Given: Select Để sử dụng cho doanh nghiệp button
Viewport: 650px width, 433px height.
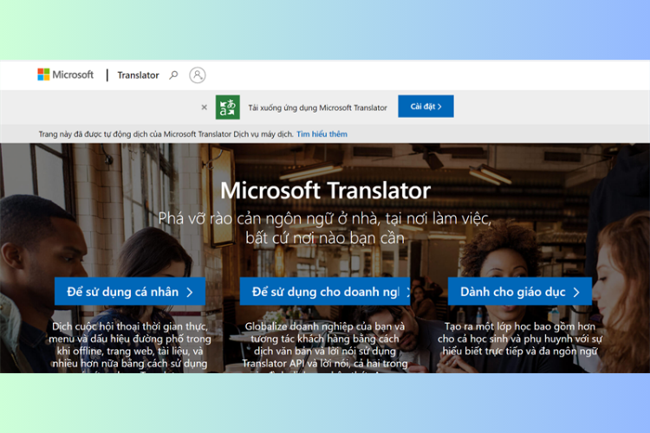Looking at the screenshot, I should point(325,292).
